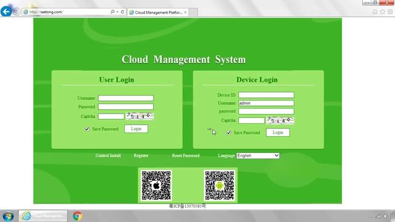
Task: Open a new blank browser tab
Action: [x=193, y=12]
